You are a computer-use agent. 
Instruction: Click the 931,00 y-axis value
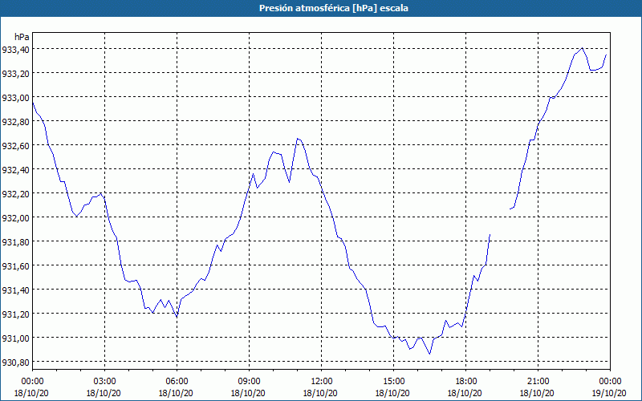15,338
